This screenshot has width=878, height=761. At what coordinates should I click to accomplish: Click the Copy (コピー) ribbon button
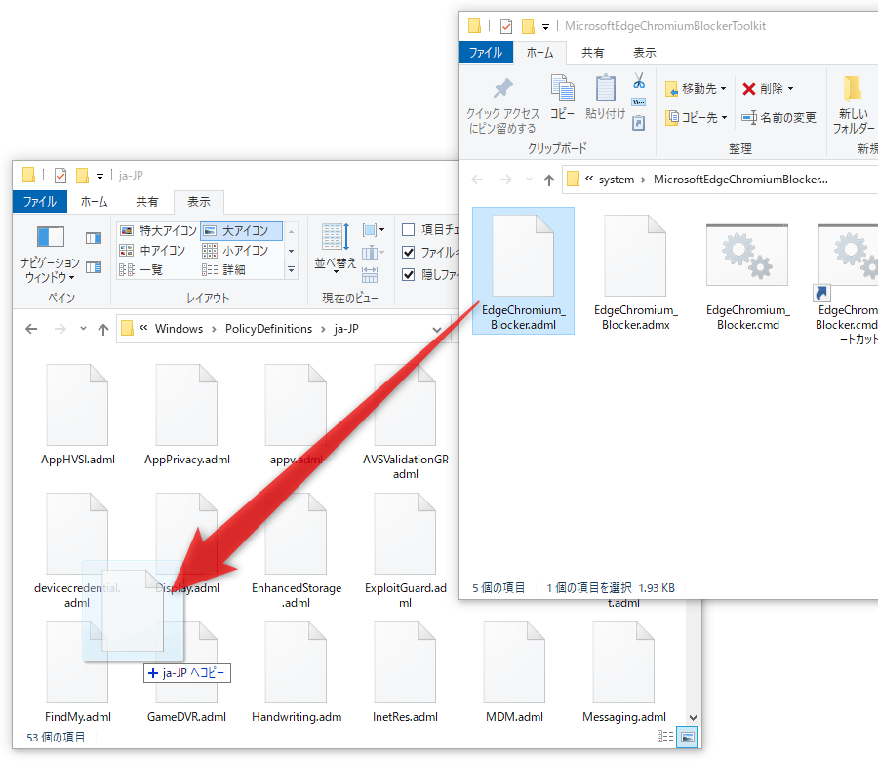pyautogui.click(x=562, y=97)
